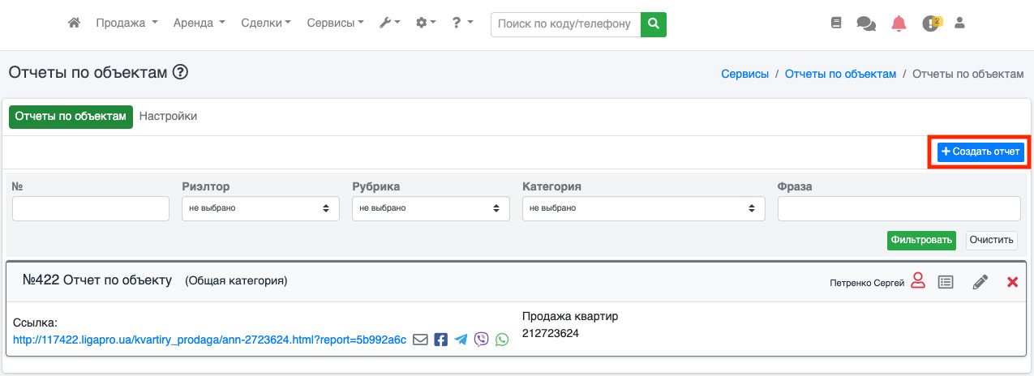The width and height of the screenshot is (1034, 376).
Task: Expand the Рубрика dropdown filter
Action: [431, 208]
